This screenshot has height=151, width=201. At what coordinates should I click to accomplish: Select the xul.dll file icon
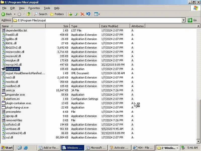4,137
